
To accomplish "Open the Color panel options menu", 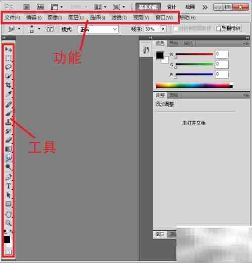I will coord(246,43).
